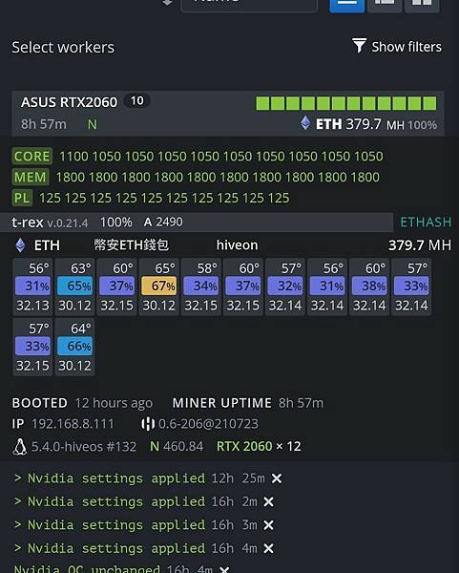The width and height of the screenshot is (459, 573).
Task: Open the Show filters funnel icon
Action: [x=360, y=46]
